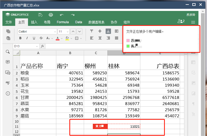This screenshot has width=207, height=136.
Task: Open font color dropdown arrow
Action: point(62,38)
